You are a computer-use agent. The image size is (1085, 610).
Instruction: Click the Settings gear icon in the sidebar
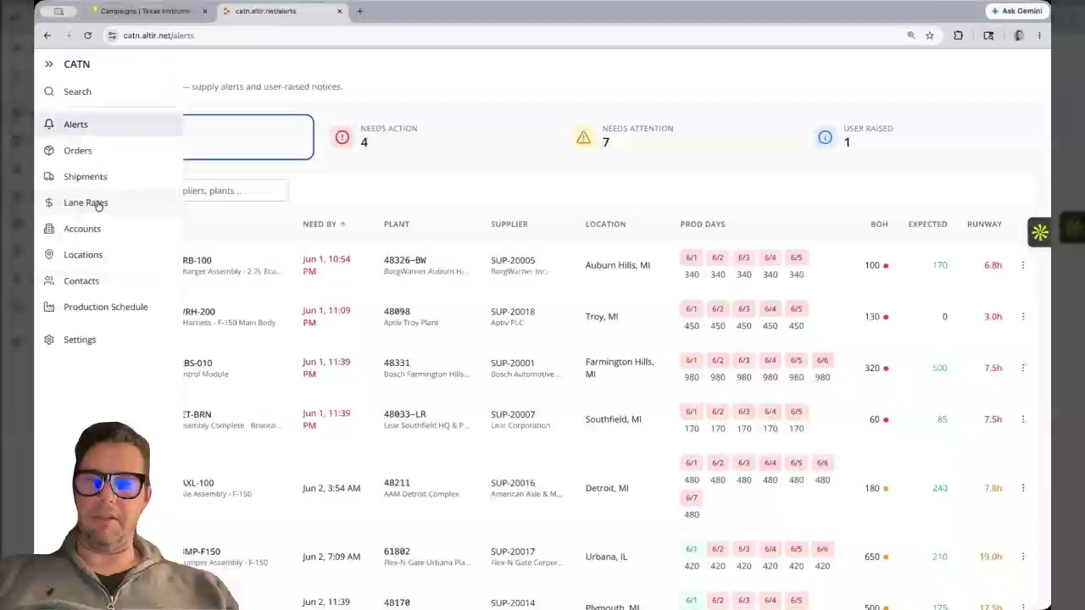(x=49, y=340)
